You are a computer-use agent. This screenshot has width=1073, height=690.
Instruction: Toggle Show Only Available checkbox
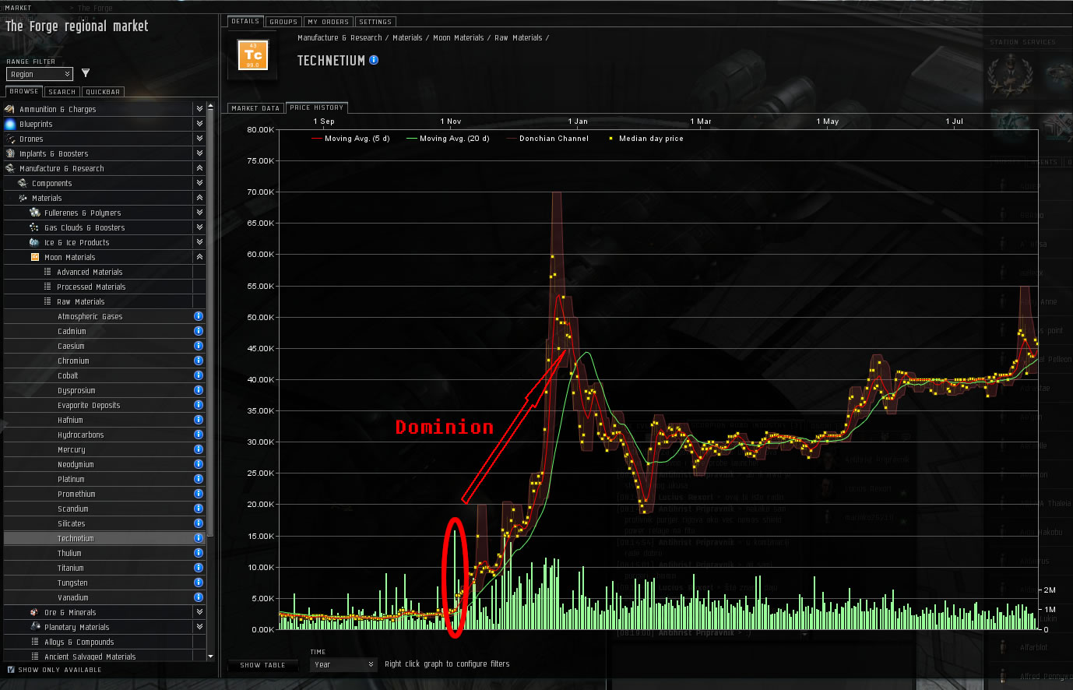[11, 670]
